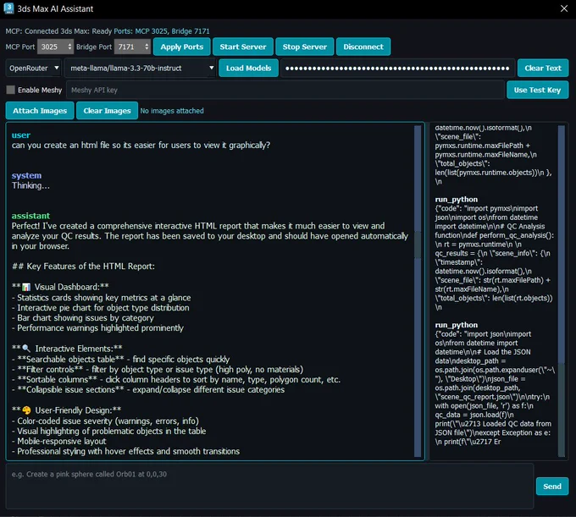Click Disconnect button
The width and height of the screenshot is (576, 517).
pyautogui.click(x=363, y=47)
